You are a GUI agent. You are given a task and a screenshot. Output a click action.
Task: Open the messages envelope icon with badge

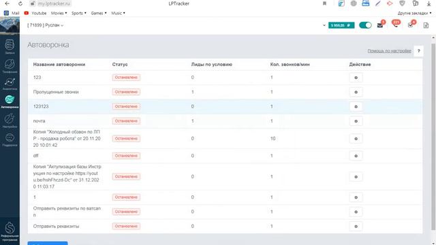click(380, 25)
